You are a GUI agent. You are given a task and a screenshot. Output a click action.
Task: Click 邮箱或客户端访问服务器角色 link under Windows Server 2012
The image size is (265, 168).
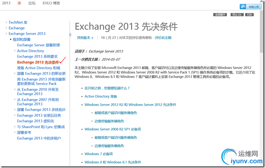pyautogui.click(x=116, y=113)
